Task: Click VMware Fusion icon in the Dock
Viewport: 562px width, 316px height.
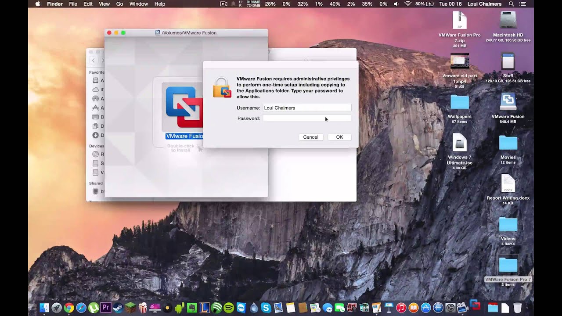Action: (x=475, y=305)
